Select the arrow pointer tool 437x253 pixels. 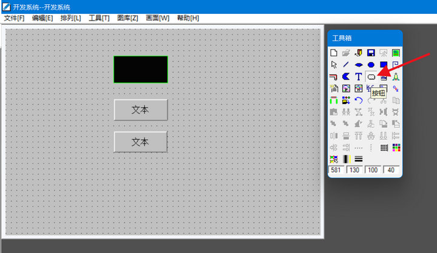pos(333,65)
